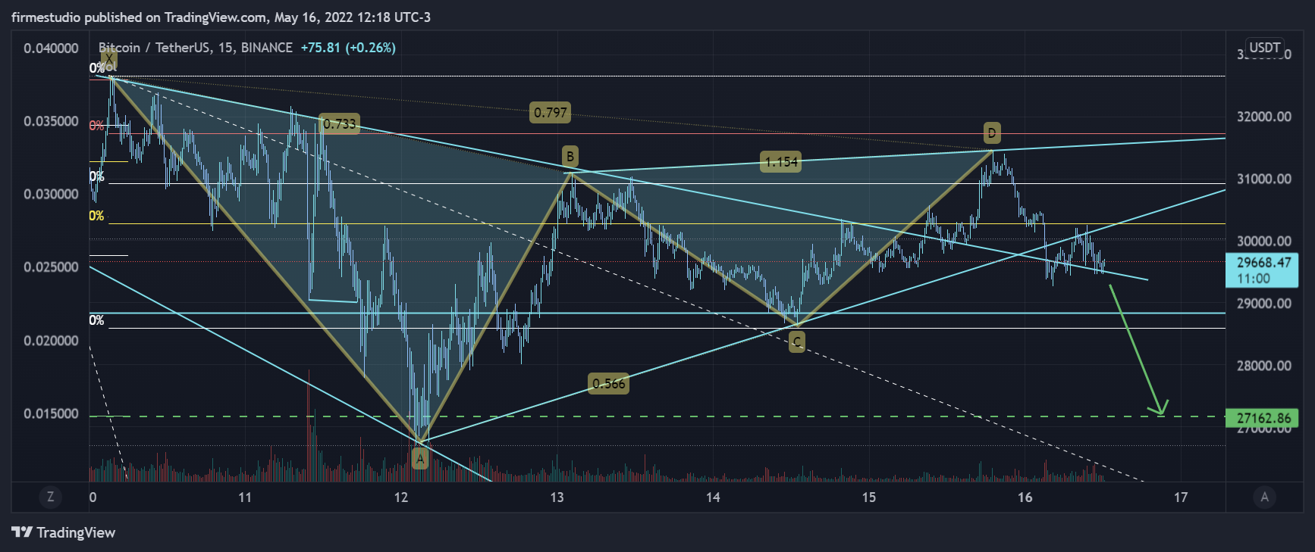
Task: Click the date label 11 on the time axis
Action: tap(244, 497)
